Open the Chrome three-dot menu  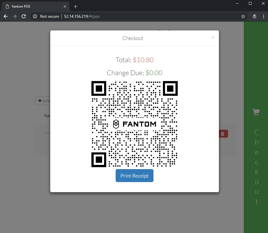click(263, 16)
